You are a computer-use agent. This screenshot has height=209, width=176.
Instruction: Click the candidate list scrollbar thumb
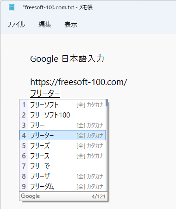tap(107, 103)
